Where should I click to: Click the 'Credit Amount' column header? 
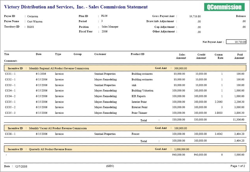[201, 56]
